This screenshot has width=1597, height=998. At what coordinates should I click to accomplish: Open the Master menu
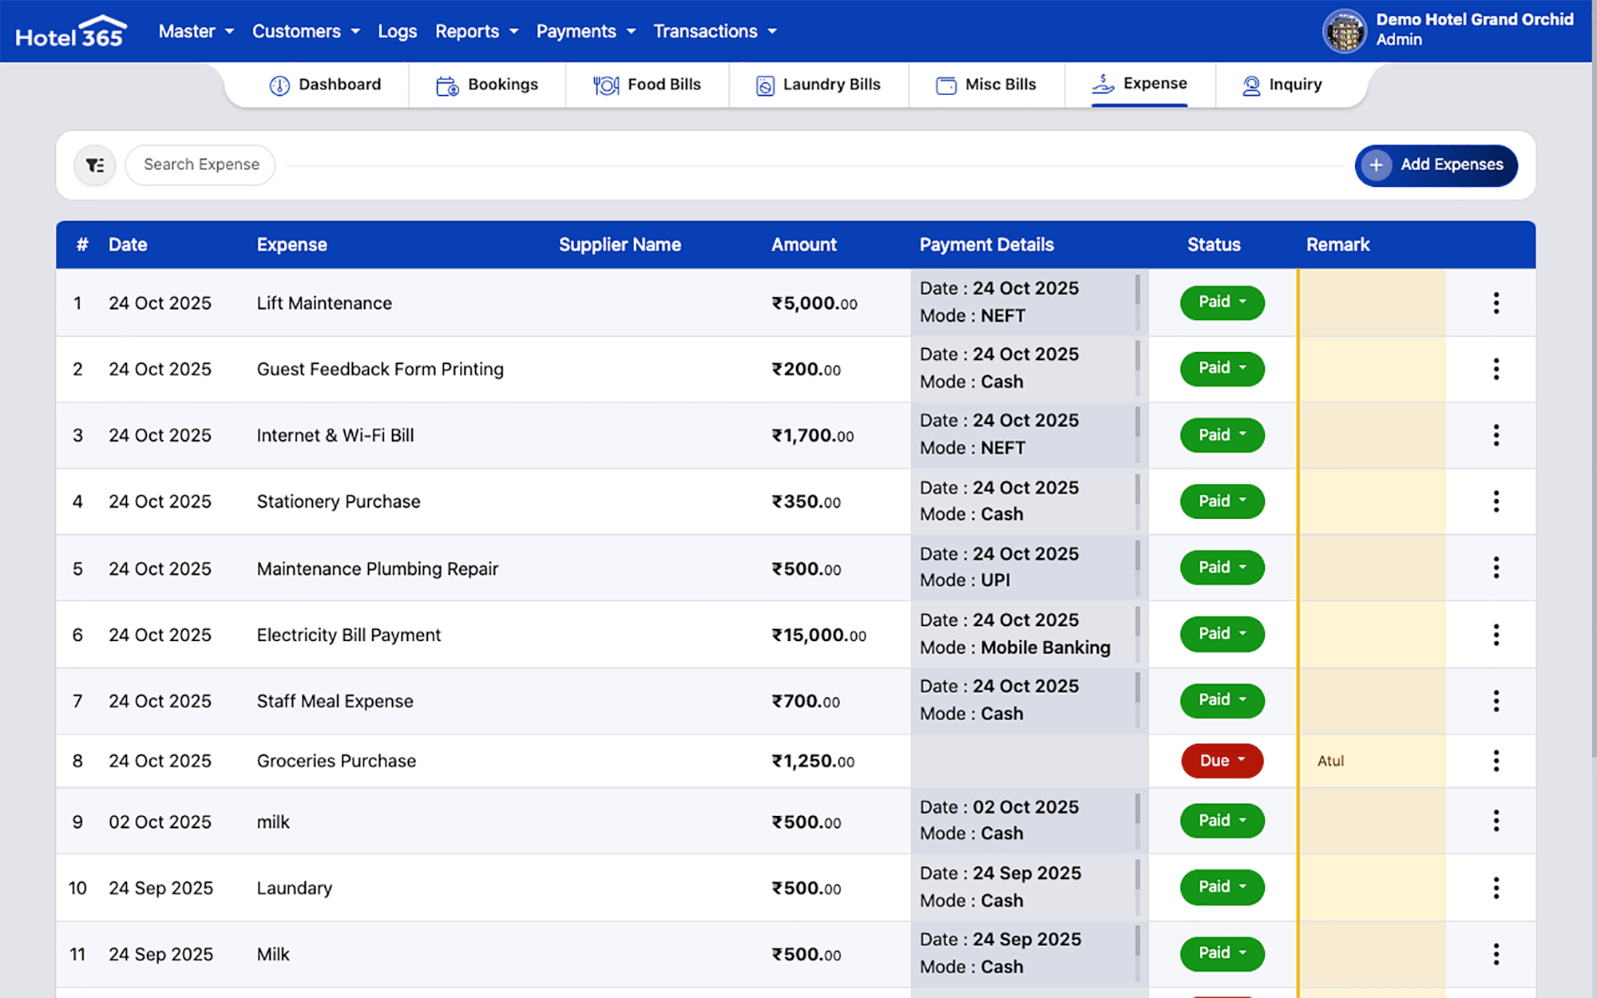(x=196, y=31)
